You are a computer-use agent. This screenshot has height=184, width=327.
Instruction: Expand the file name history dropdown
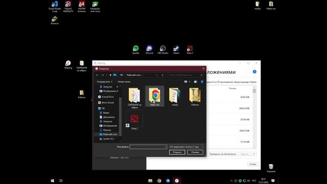(x=165, y=147)
